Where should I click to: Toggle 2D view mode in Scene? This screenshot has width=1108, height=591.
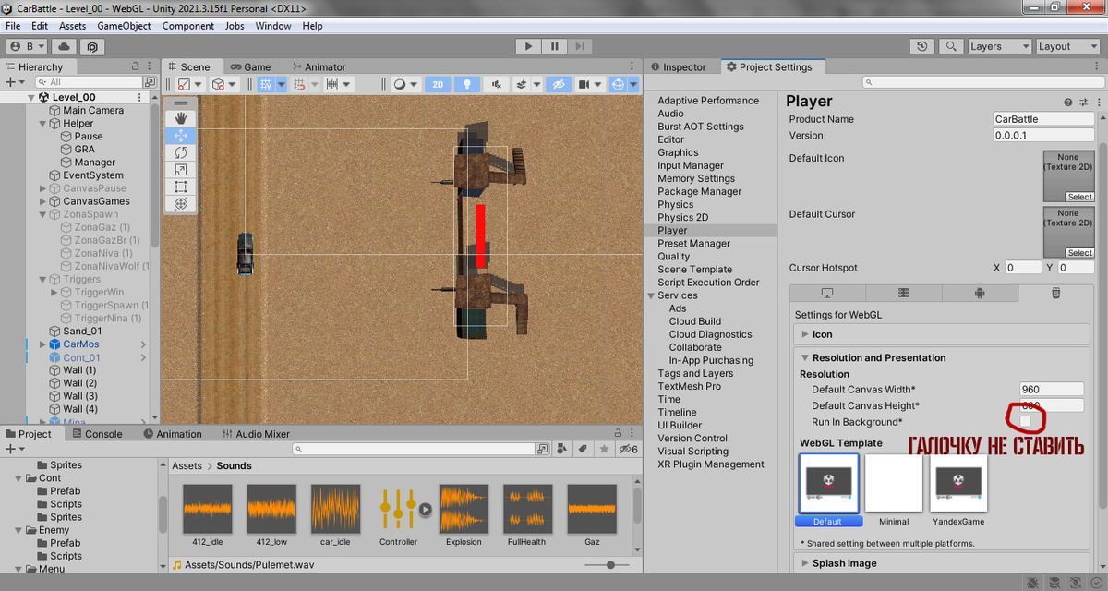coord(438,84)
